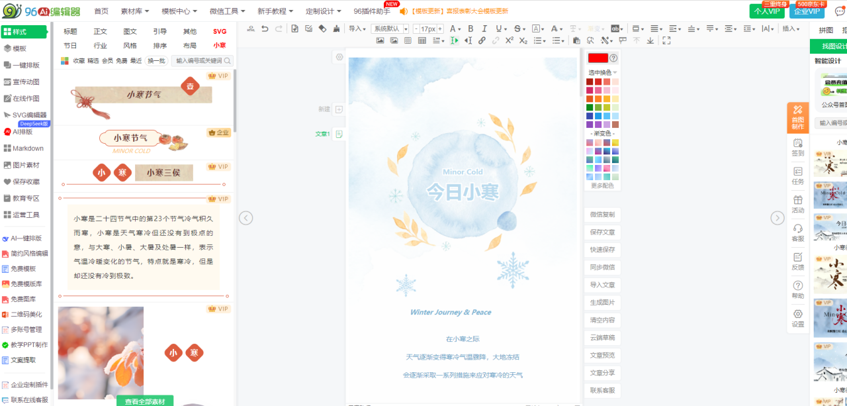Expand the 选中换色 color mode dropdown
This screenshot has width=847, height=406.
click(602, 72)
